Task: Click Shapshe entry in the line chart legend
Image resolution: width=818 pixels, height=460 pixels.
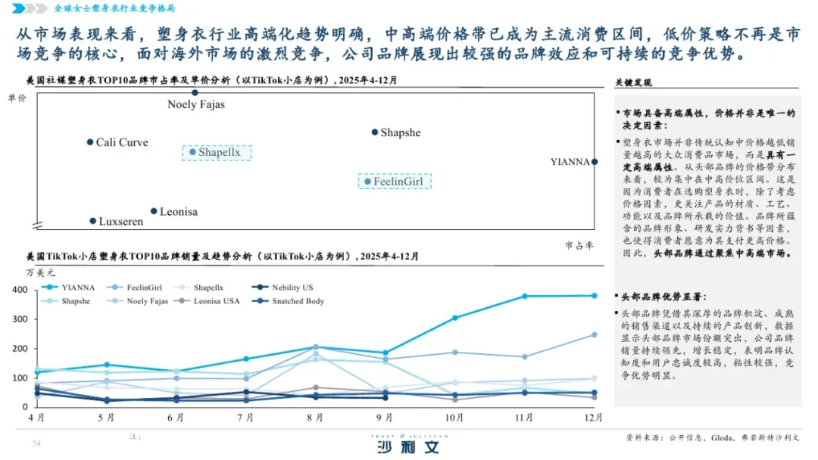Action: pyautogui.click(x=66, y=301)
